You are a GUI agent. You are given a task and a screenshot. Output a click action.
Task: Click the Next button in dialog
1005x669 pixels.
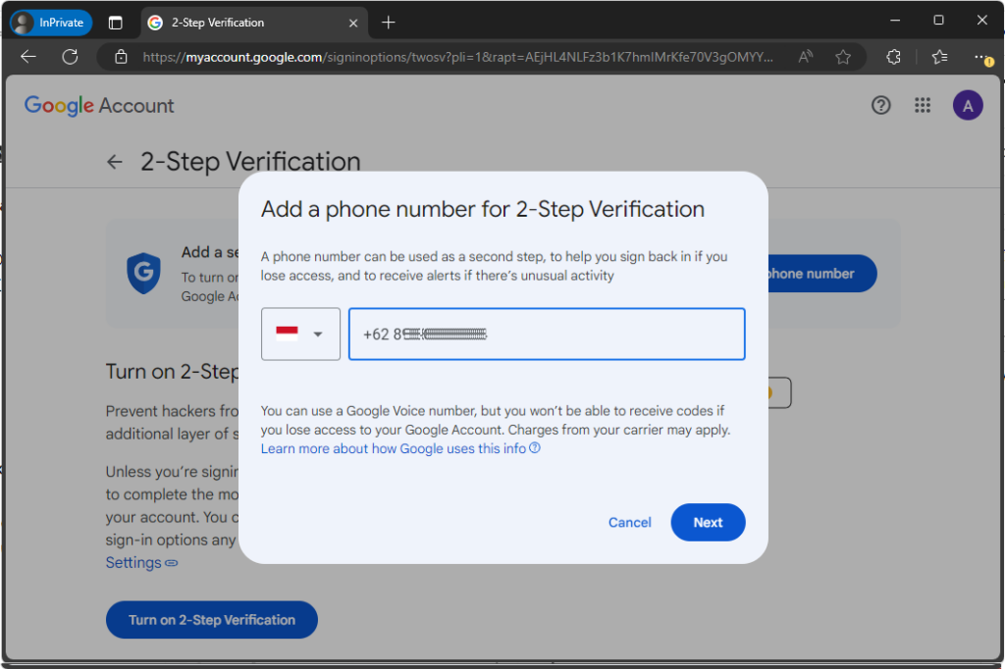point(708,523)
